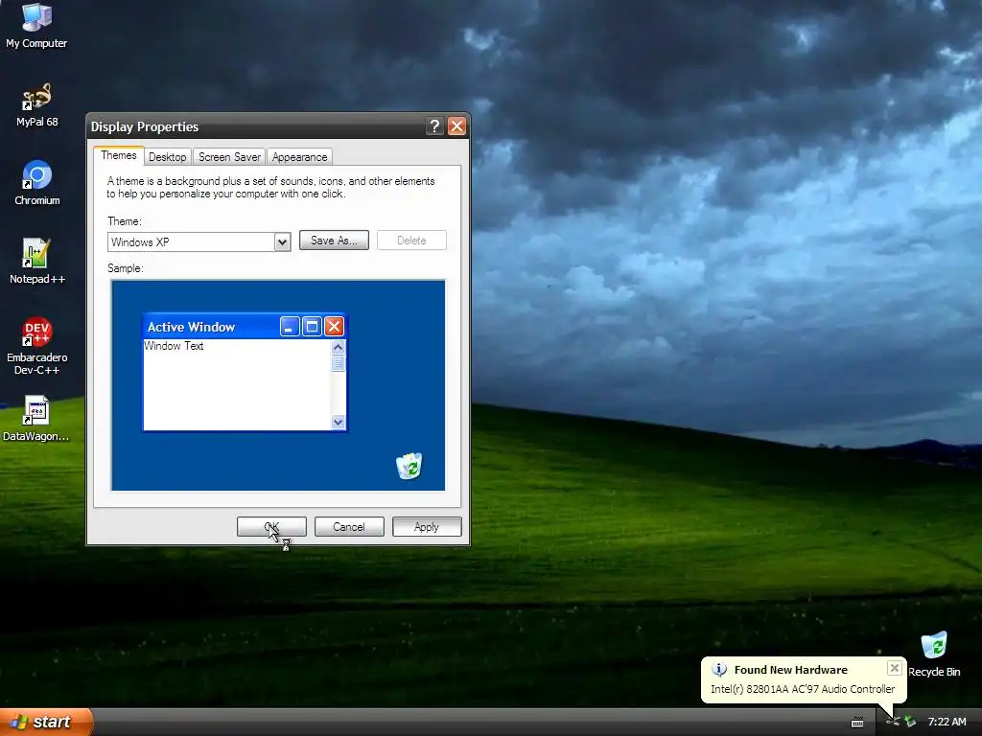This screenshot has height=736, width=982.
Task: Select the Recycle Bin desktop icon
Action: [x=934, y=655]
